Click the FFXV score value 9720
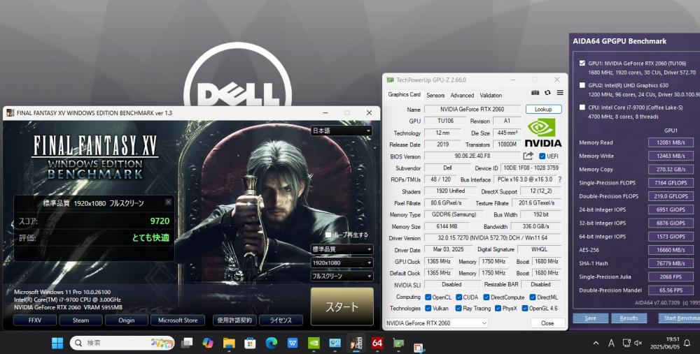The height and width of the screenshot is (354, 700). pos(160,221)
